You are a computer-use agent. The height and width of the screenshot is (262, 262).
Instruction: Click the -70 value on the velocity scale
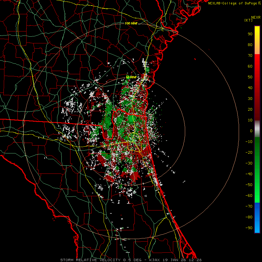click(249, 206)
